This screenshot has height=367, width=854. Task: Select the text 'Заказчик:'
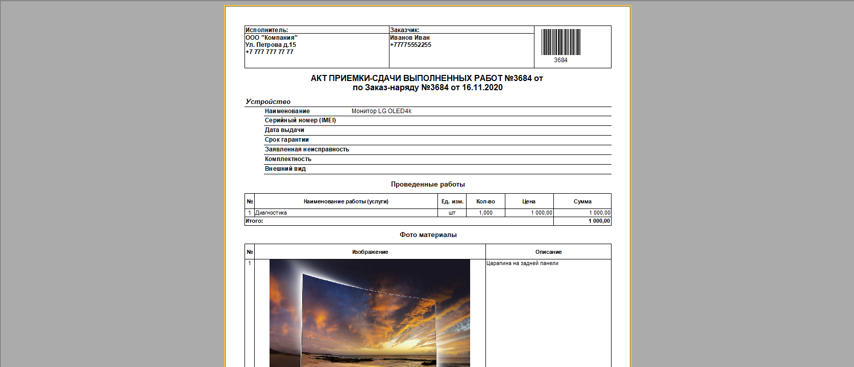404,30
